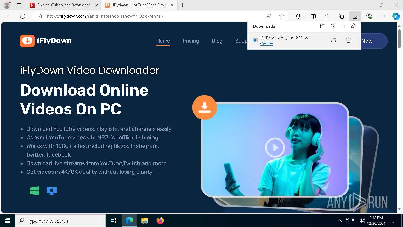Image resolution: width=403 pixels, height=227 pixels.
Task: Close the Free YouTube Video Downloader tab
Action: coord(97,5)
